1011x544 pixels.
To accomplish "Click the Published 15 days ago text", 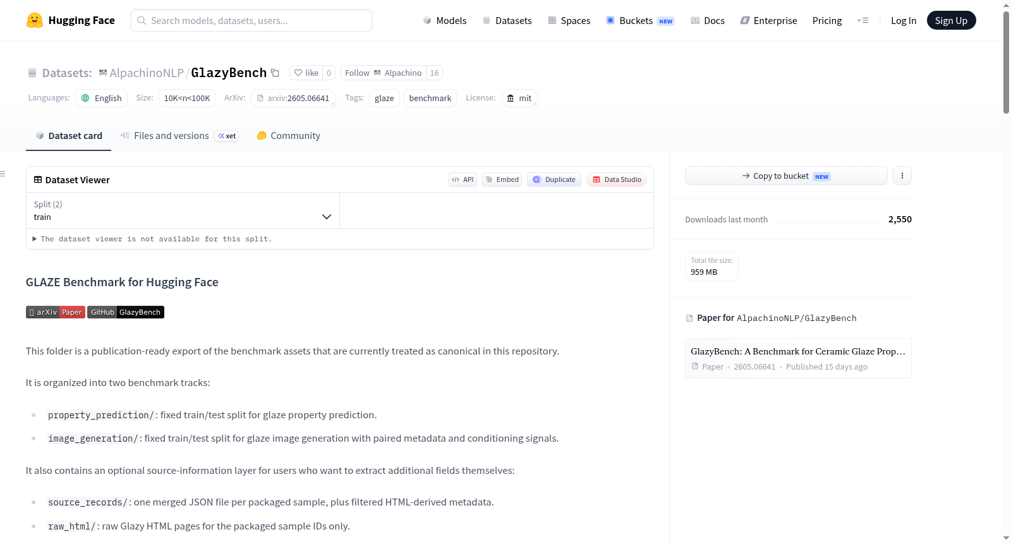I will click(826, 367).
